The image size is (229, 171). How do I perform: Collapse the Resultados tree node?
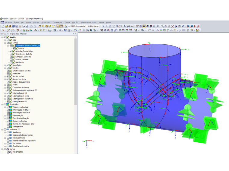click(x=2, y=104)
